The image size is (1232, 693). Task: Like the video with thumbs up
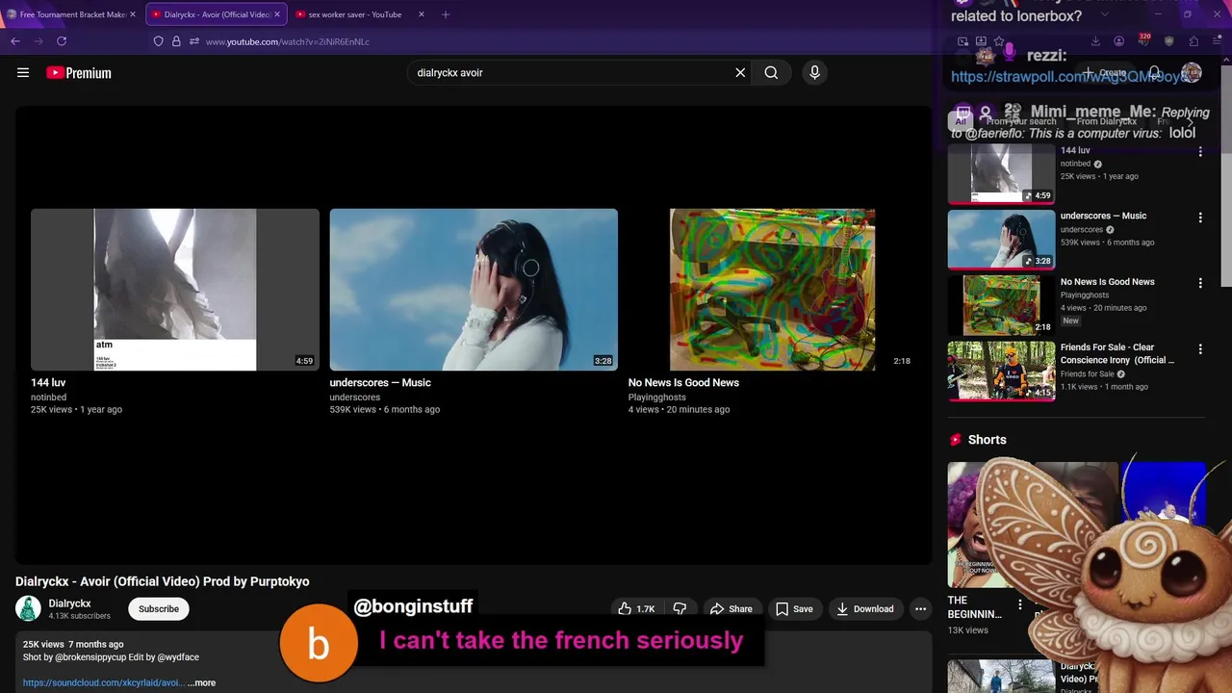click(636, 608)
